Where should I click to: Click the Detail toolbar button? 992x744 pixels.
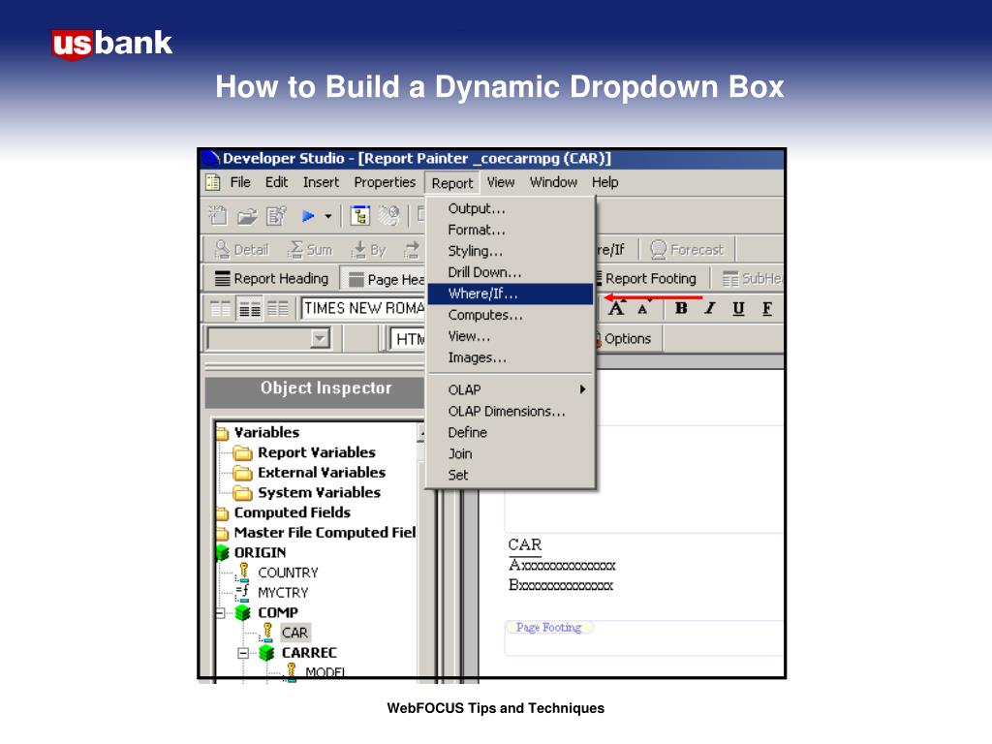pos(241,250)
